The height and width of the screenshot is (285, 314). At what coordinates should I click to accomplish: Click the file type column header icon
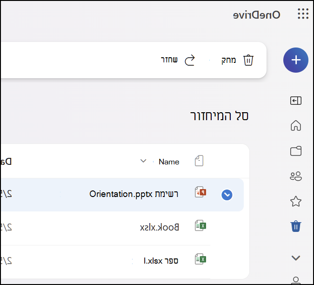point(199,161)
